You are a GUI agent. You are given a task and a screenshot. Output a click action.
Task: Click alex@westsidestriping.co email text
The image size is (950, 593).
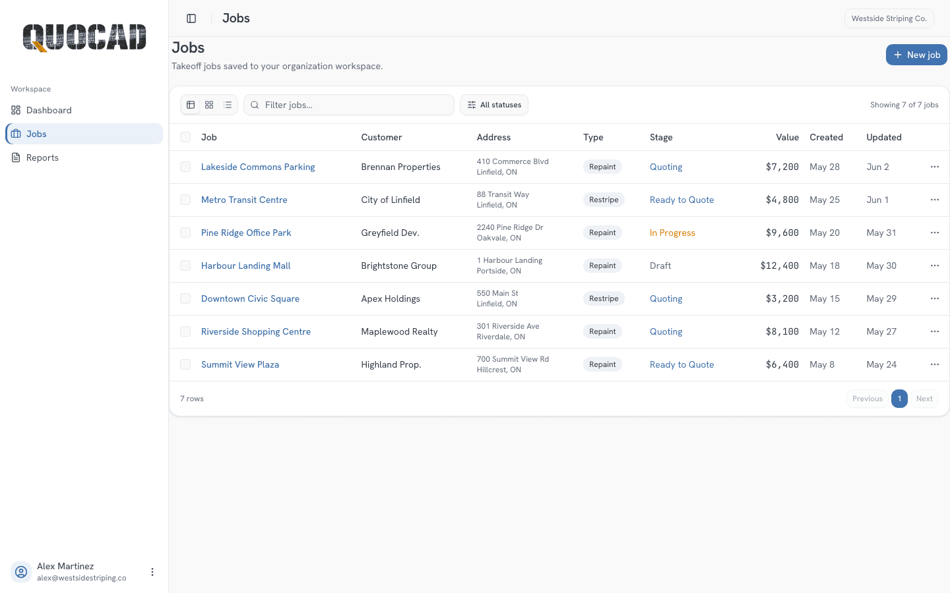click(x=82, y=578)
